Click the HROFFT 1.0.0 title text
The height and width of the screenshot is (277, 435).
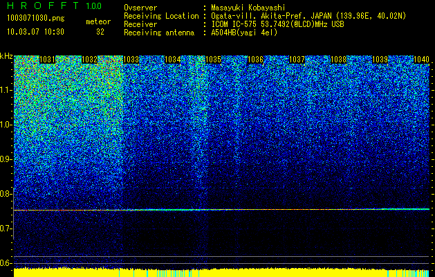(55, 6)
